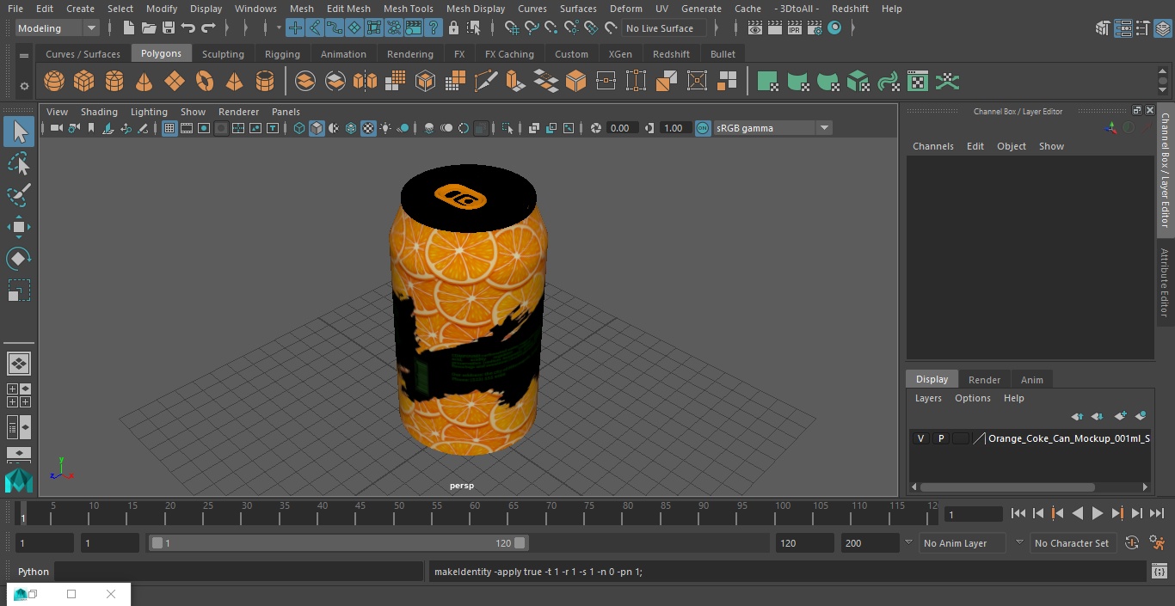This screenshot has width=1175, height=606.
Task: Toggle use all lights bulb icon
Action: [x=385, y=128]
